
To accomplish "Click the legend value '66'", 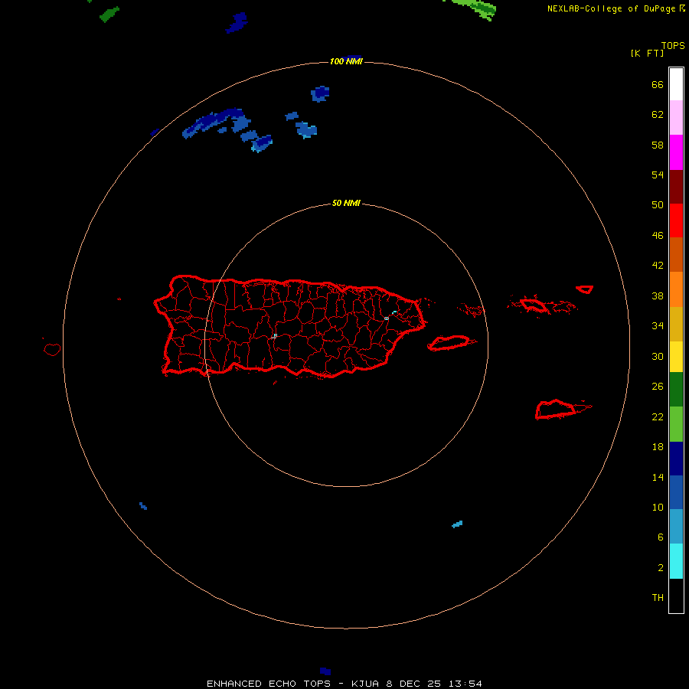I will [658, 84].
